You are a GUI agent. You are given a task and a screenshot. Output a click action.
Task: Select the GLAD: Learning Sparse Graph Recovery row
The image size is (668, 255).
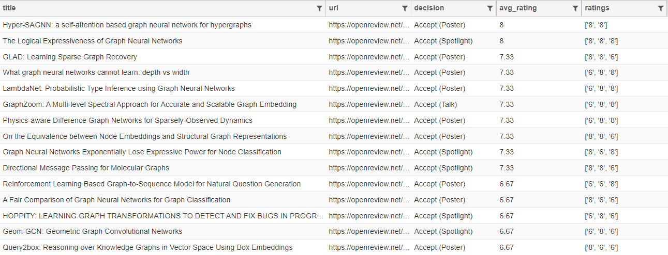coord(70,57)
